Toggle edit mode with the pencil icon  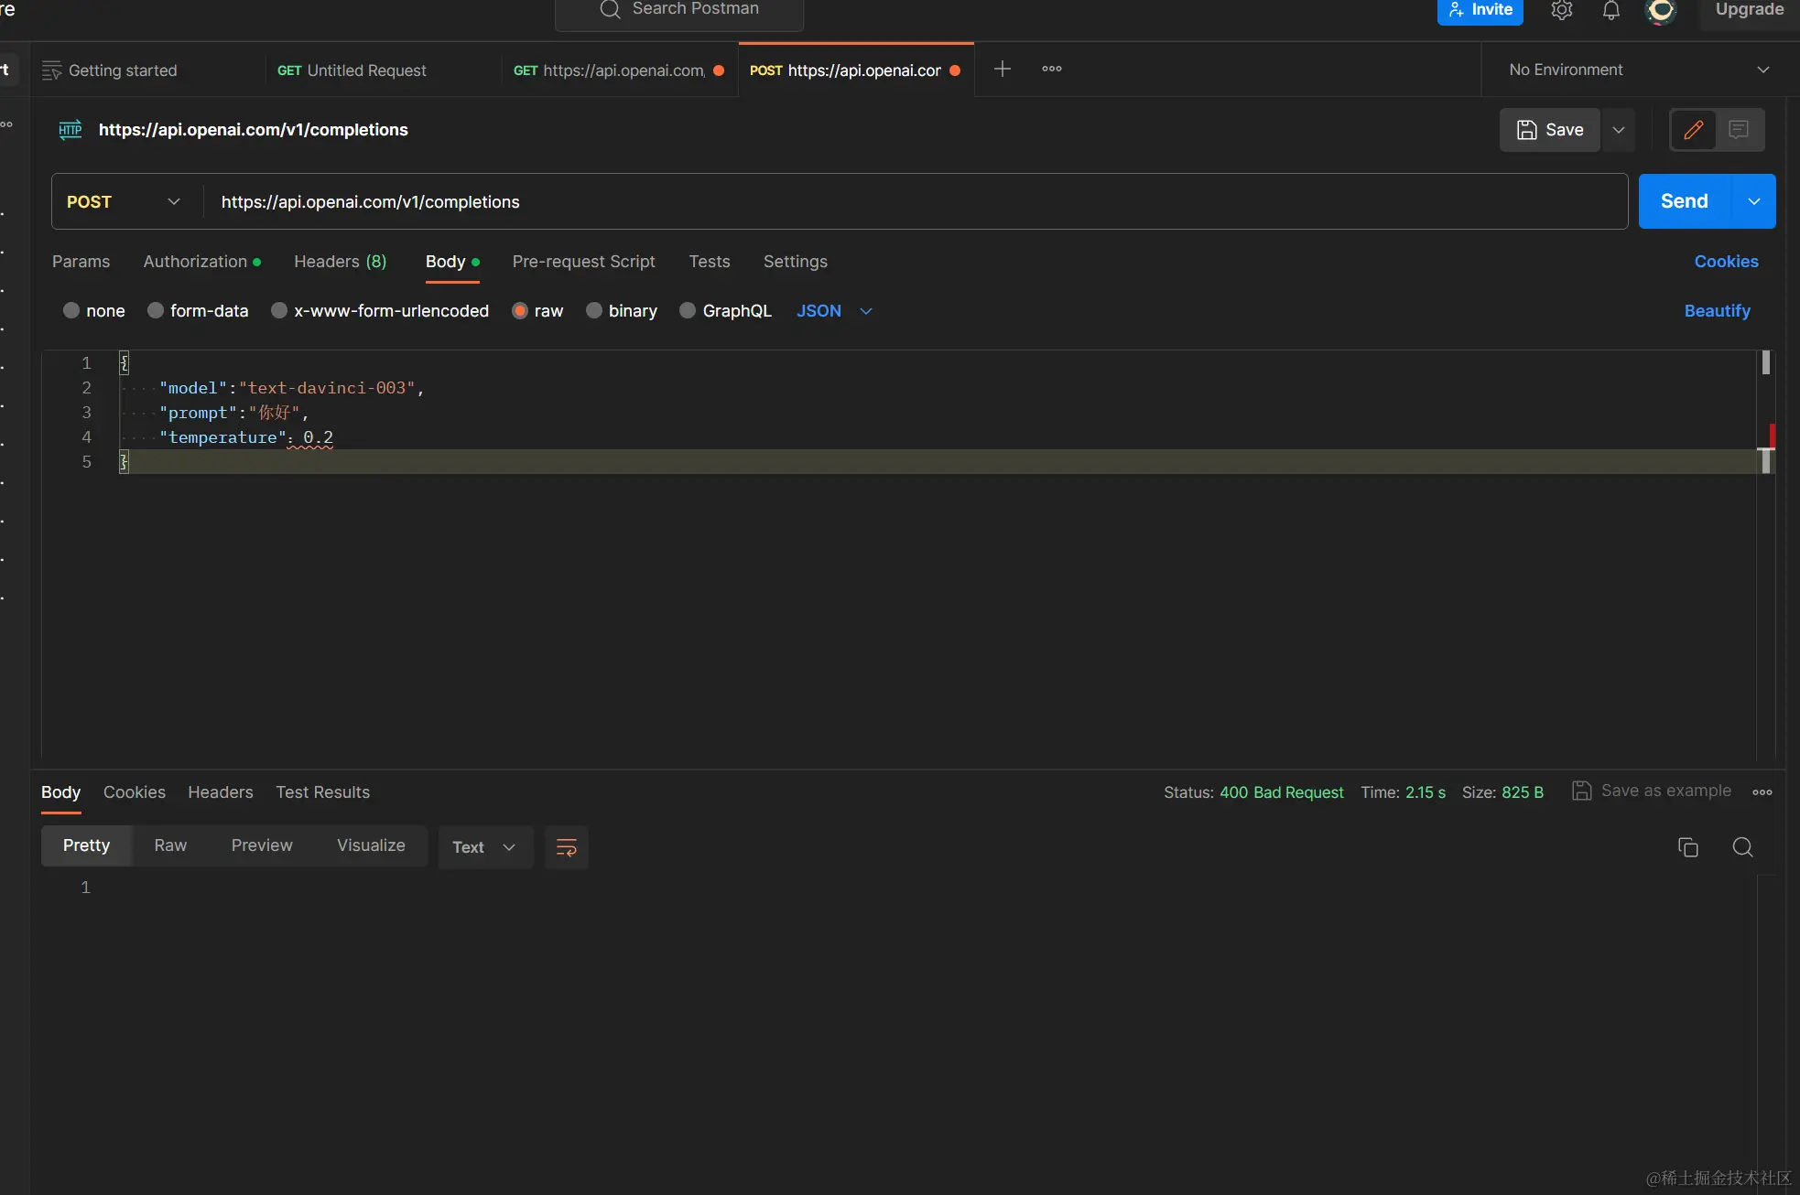[x=1693, y=130]
